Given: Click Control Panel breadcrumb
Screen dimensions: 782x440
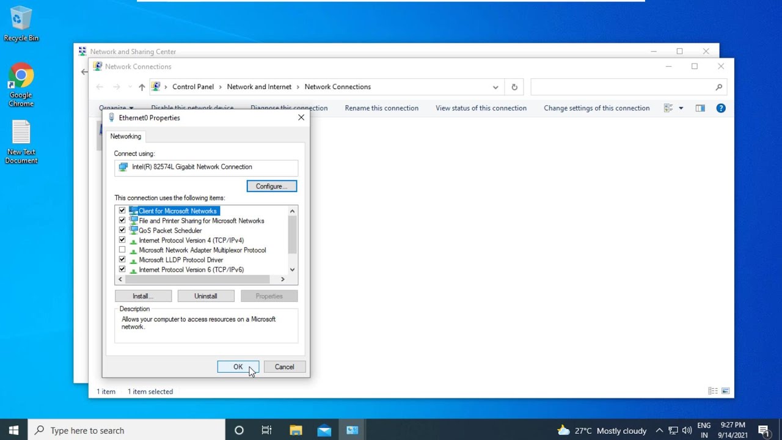Looking at the screenshot, I should (193, 87).
